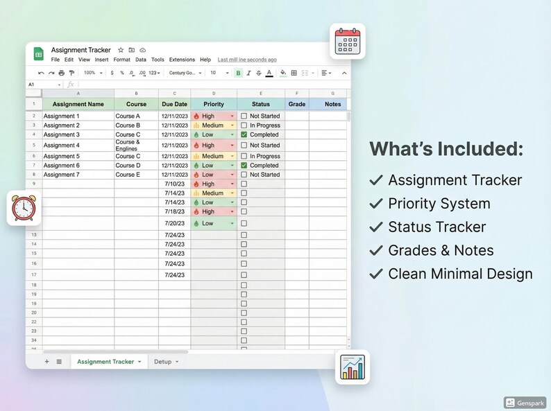Open the Name box A1 dropdown

point(59,85)
